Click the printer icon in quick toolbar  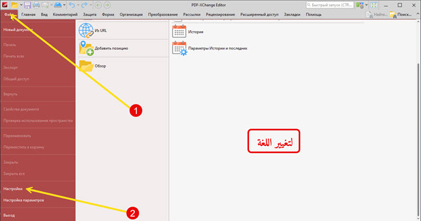pyautogui.click(x=36, y=5)
